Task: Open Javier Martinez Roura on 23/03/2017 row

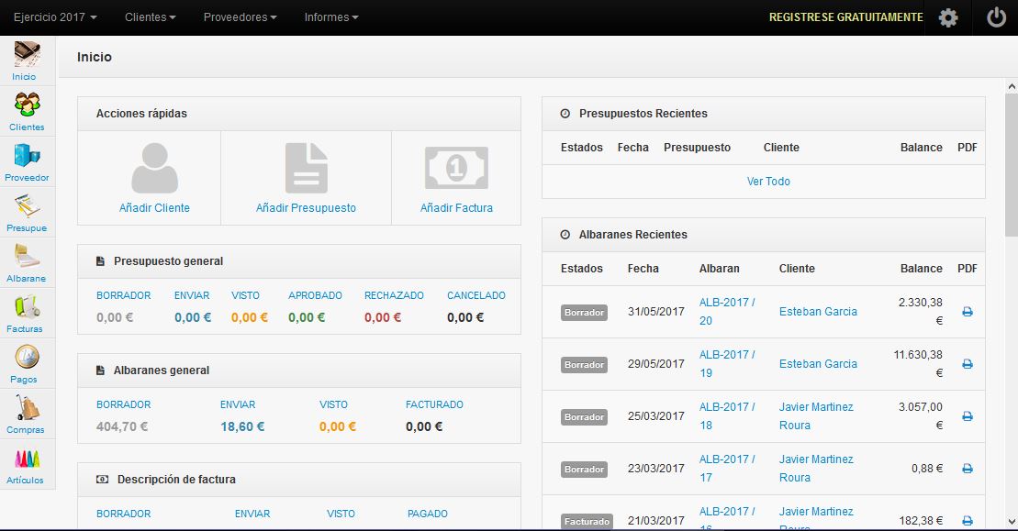Action: [x=816, y=469]
